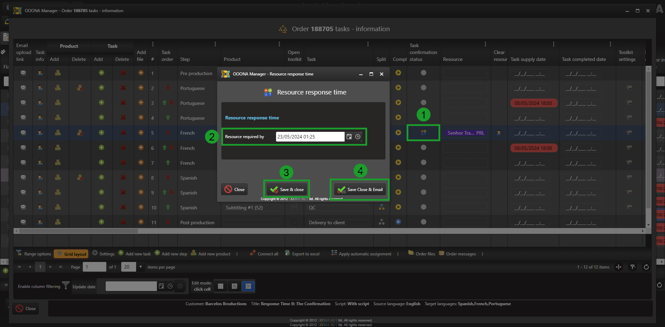Open the items per page dropdown
The width and height of the screenshot is (665, 327).
141,267
